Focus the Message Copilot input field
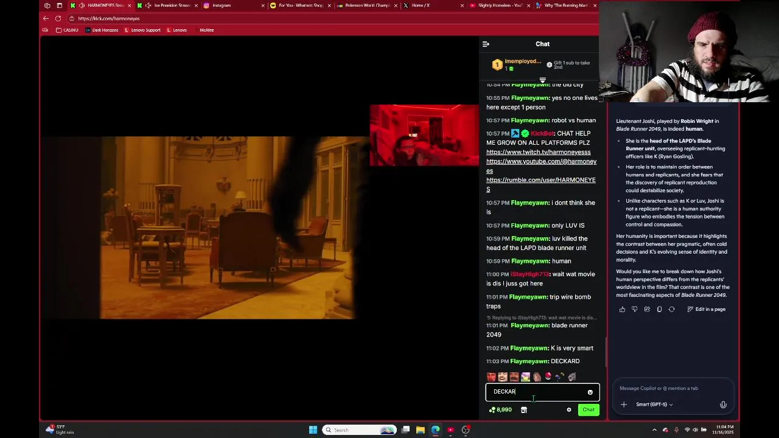Viewport: 779px width, 438px height. point(672,388)
